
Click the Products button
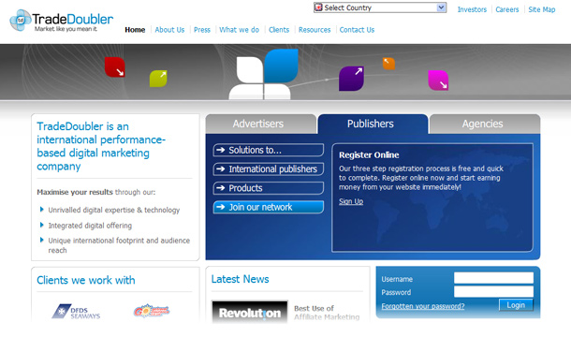coord(269,188)
